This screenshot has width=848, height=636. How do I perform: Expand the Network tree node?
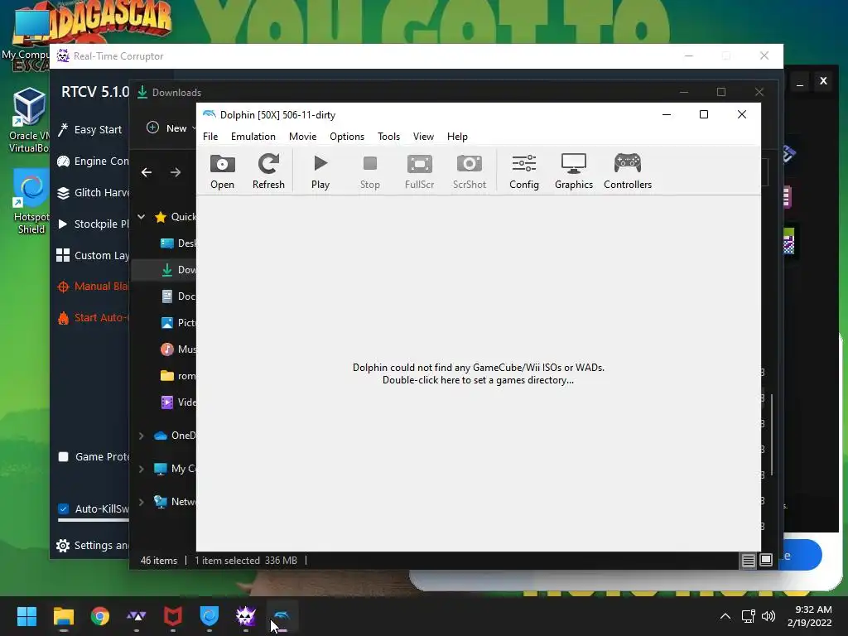pyautogui.click(x=141, y=502)
